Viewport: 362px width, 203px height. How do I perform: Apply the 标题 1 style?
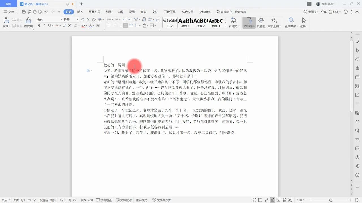[x=185, y=23]
